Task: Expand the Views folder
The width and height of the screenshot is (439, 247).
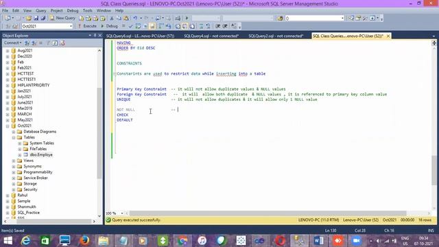Action: pos(14,161)
